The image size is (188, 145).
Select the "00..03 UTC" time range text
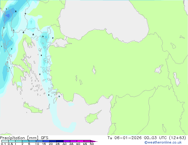point(155,138)
